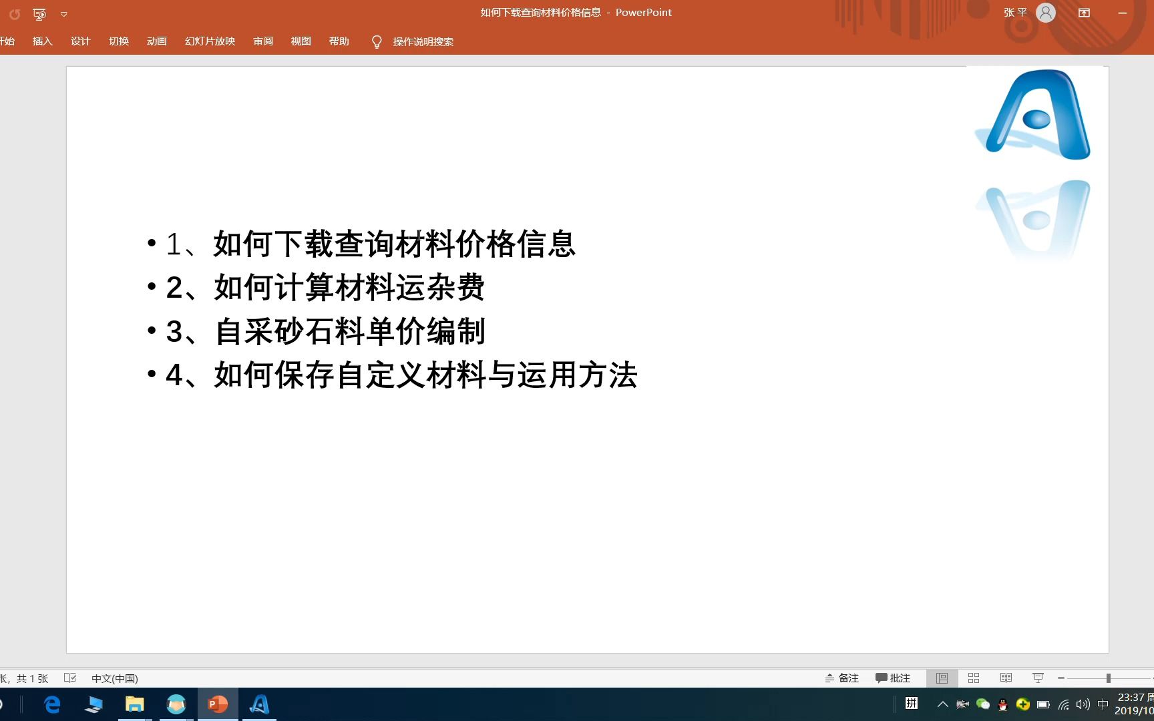This screenshot has width=1154, height=721.
Task: Click the zoom slider handle
Action: click(x=1108, y=678)
